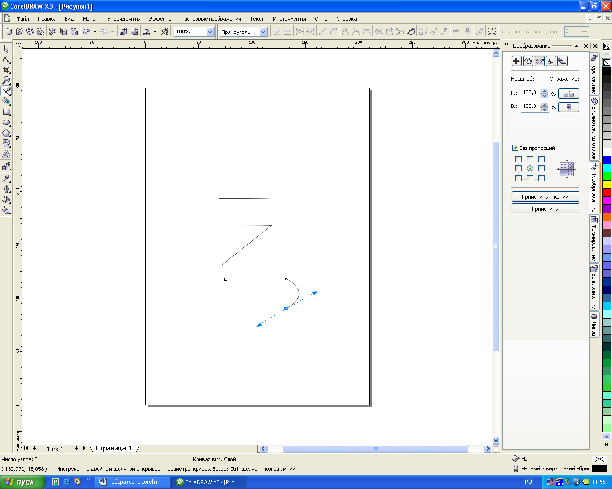This screenshot has width=612, height=489.
Task: Select the Ellipse tool
Action: (x=6, y=123)
